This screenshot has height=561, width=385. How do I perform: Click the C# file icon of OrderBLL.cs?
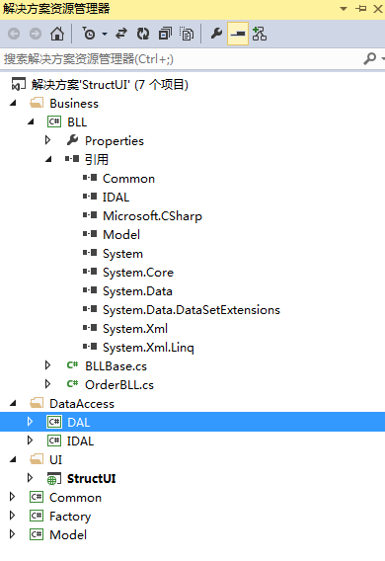(72, 384)
